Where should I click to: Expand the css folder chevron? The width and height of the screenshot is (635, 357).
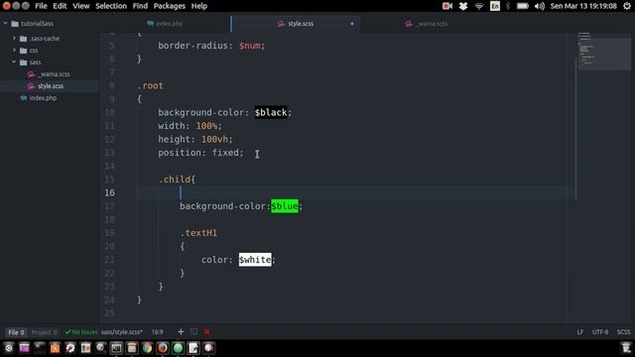(14, 51)
